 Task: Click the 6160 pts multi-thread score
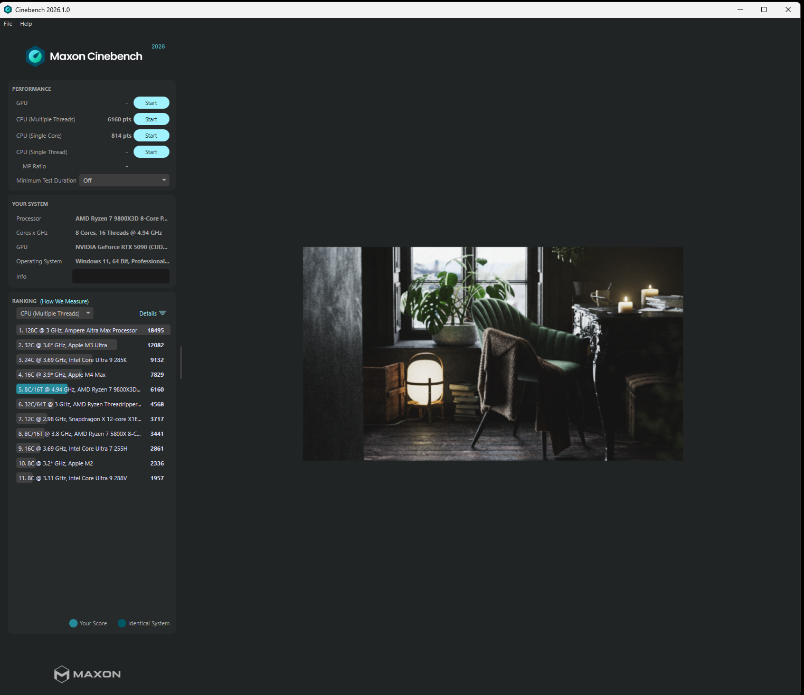(x=119, y=119)
